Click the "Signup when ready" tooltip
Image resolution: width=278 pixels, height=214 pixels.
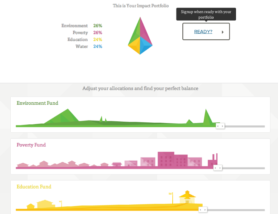206,14
